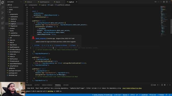Click javed_cimpress author link in hover
This screenshot has width=172, height=96.
tap(41, 38)
